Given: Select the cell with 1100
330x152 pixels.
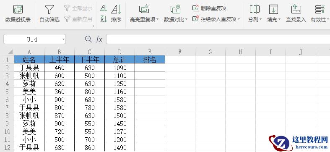Looking at the screenshot, I should (120, 76).
